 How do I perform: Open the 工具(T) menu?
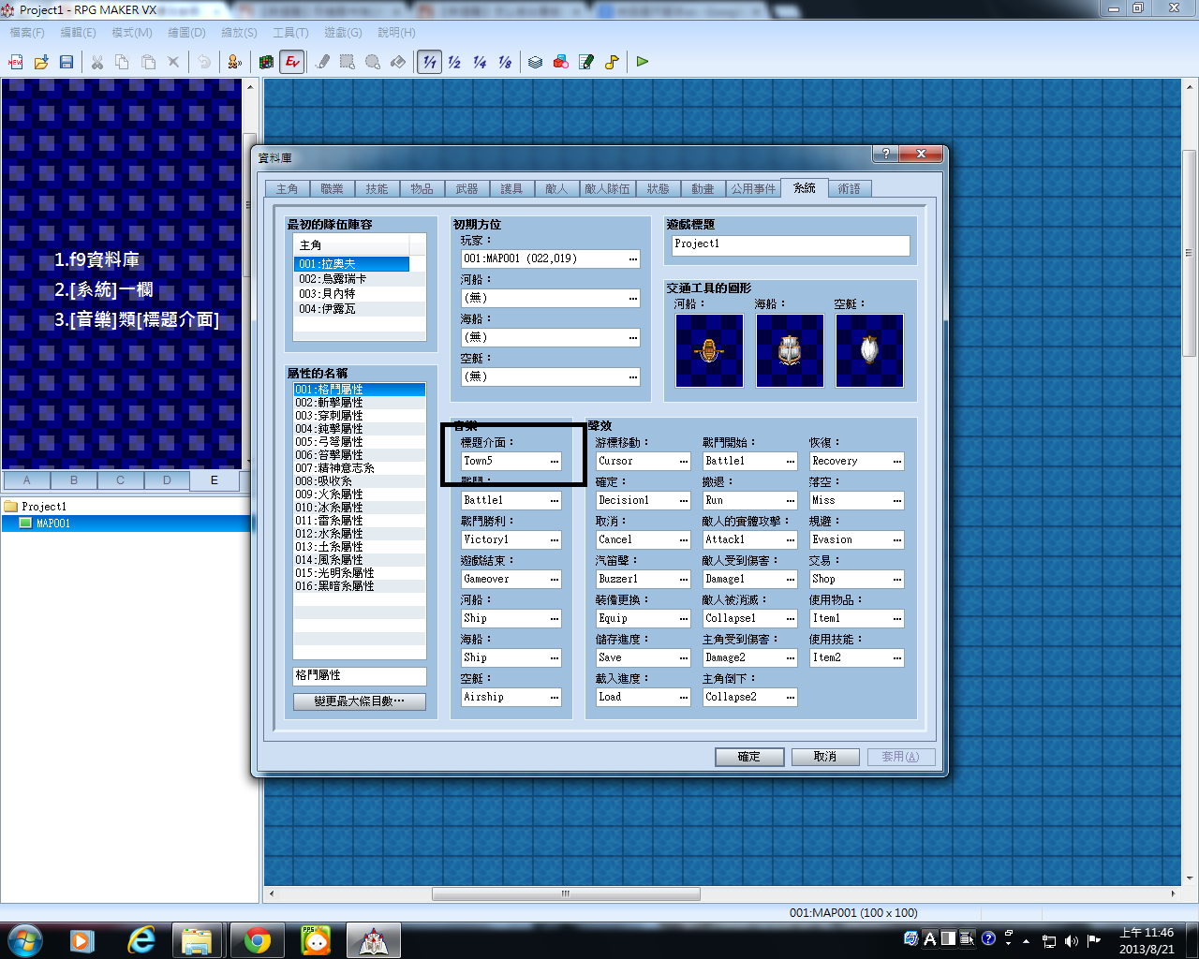[x=290, y=33]
